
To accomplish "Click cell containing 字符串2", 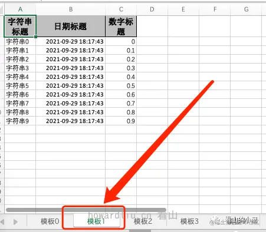I will coord(20,59).
